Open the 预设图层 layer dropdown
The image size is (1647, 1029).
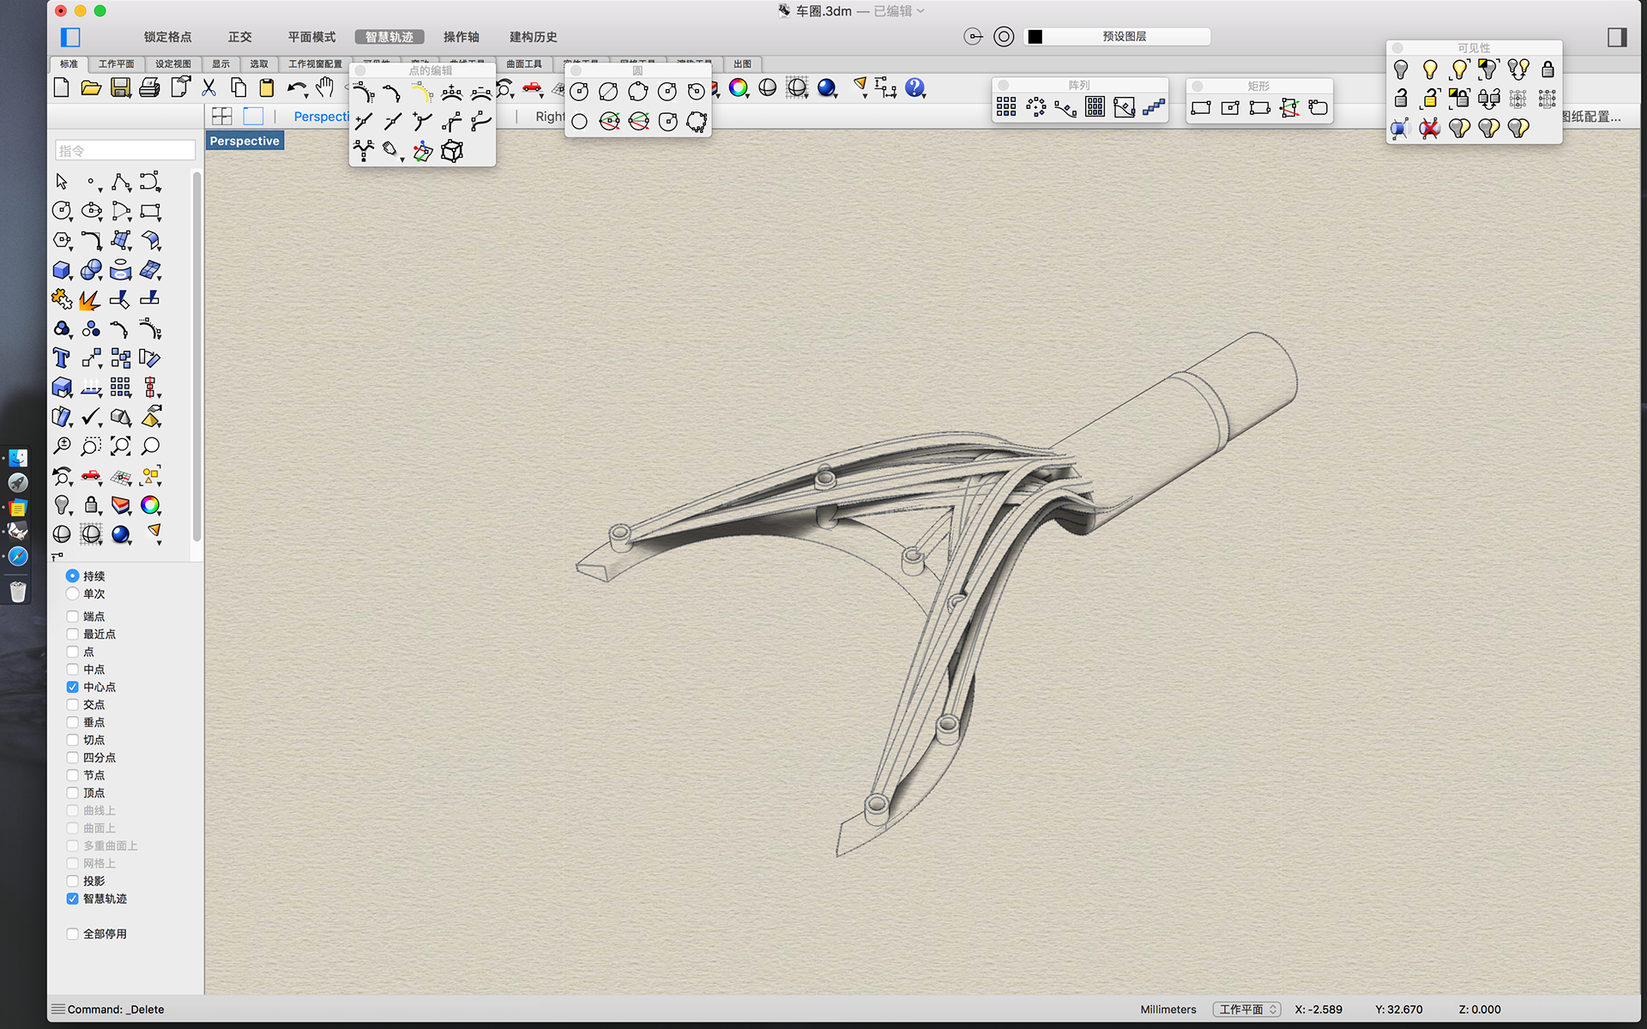click(1124, 37)
